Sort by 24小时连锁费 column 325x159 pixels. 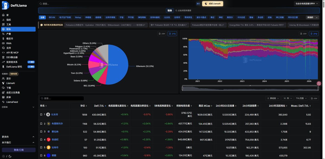251,106
